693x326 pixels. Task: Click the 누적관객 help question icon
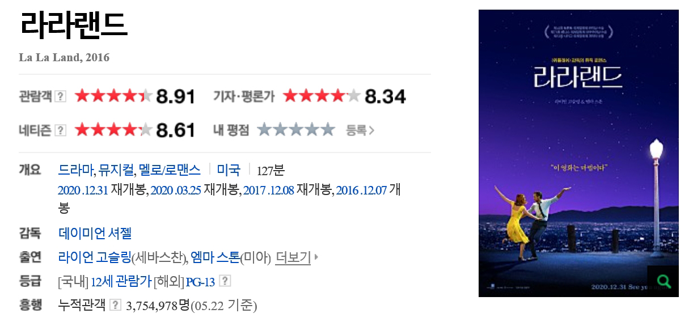point(116,306)
